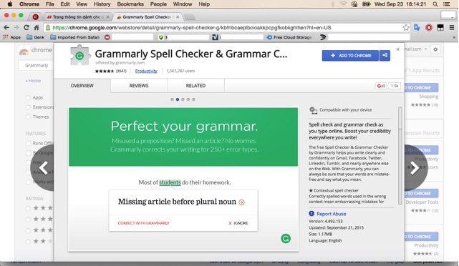Viewport: 459px width, 266px height.
Task: Click the red Opera-style extension icon
Action: click(x=429, y=27)
